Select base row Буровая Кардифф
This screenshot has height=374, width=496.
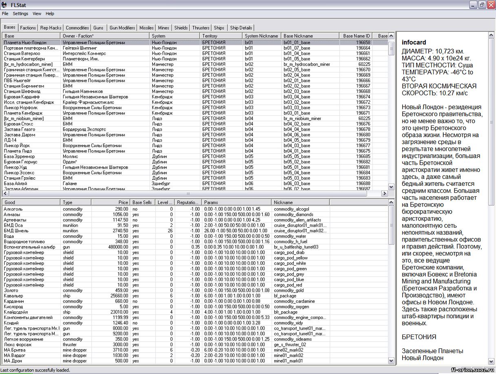(x=195, y=97)
